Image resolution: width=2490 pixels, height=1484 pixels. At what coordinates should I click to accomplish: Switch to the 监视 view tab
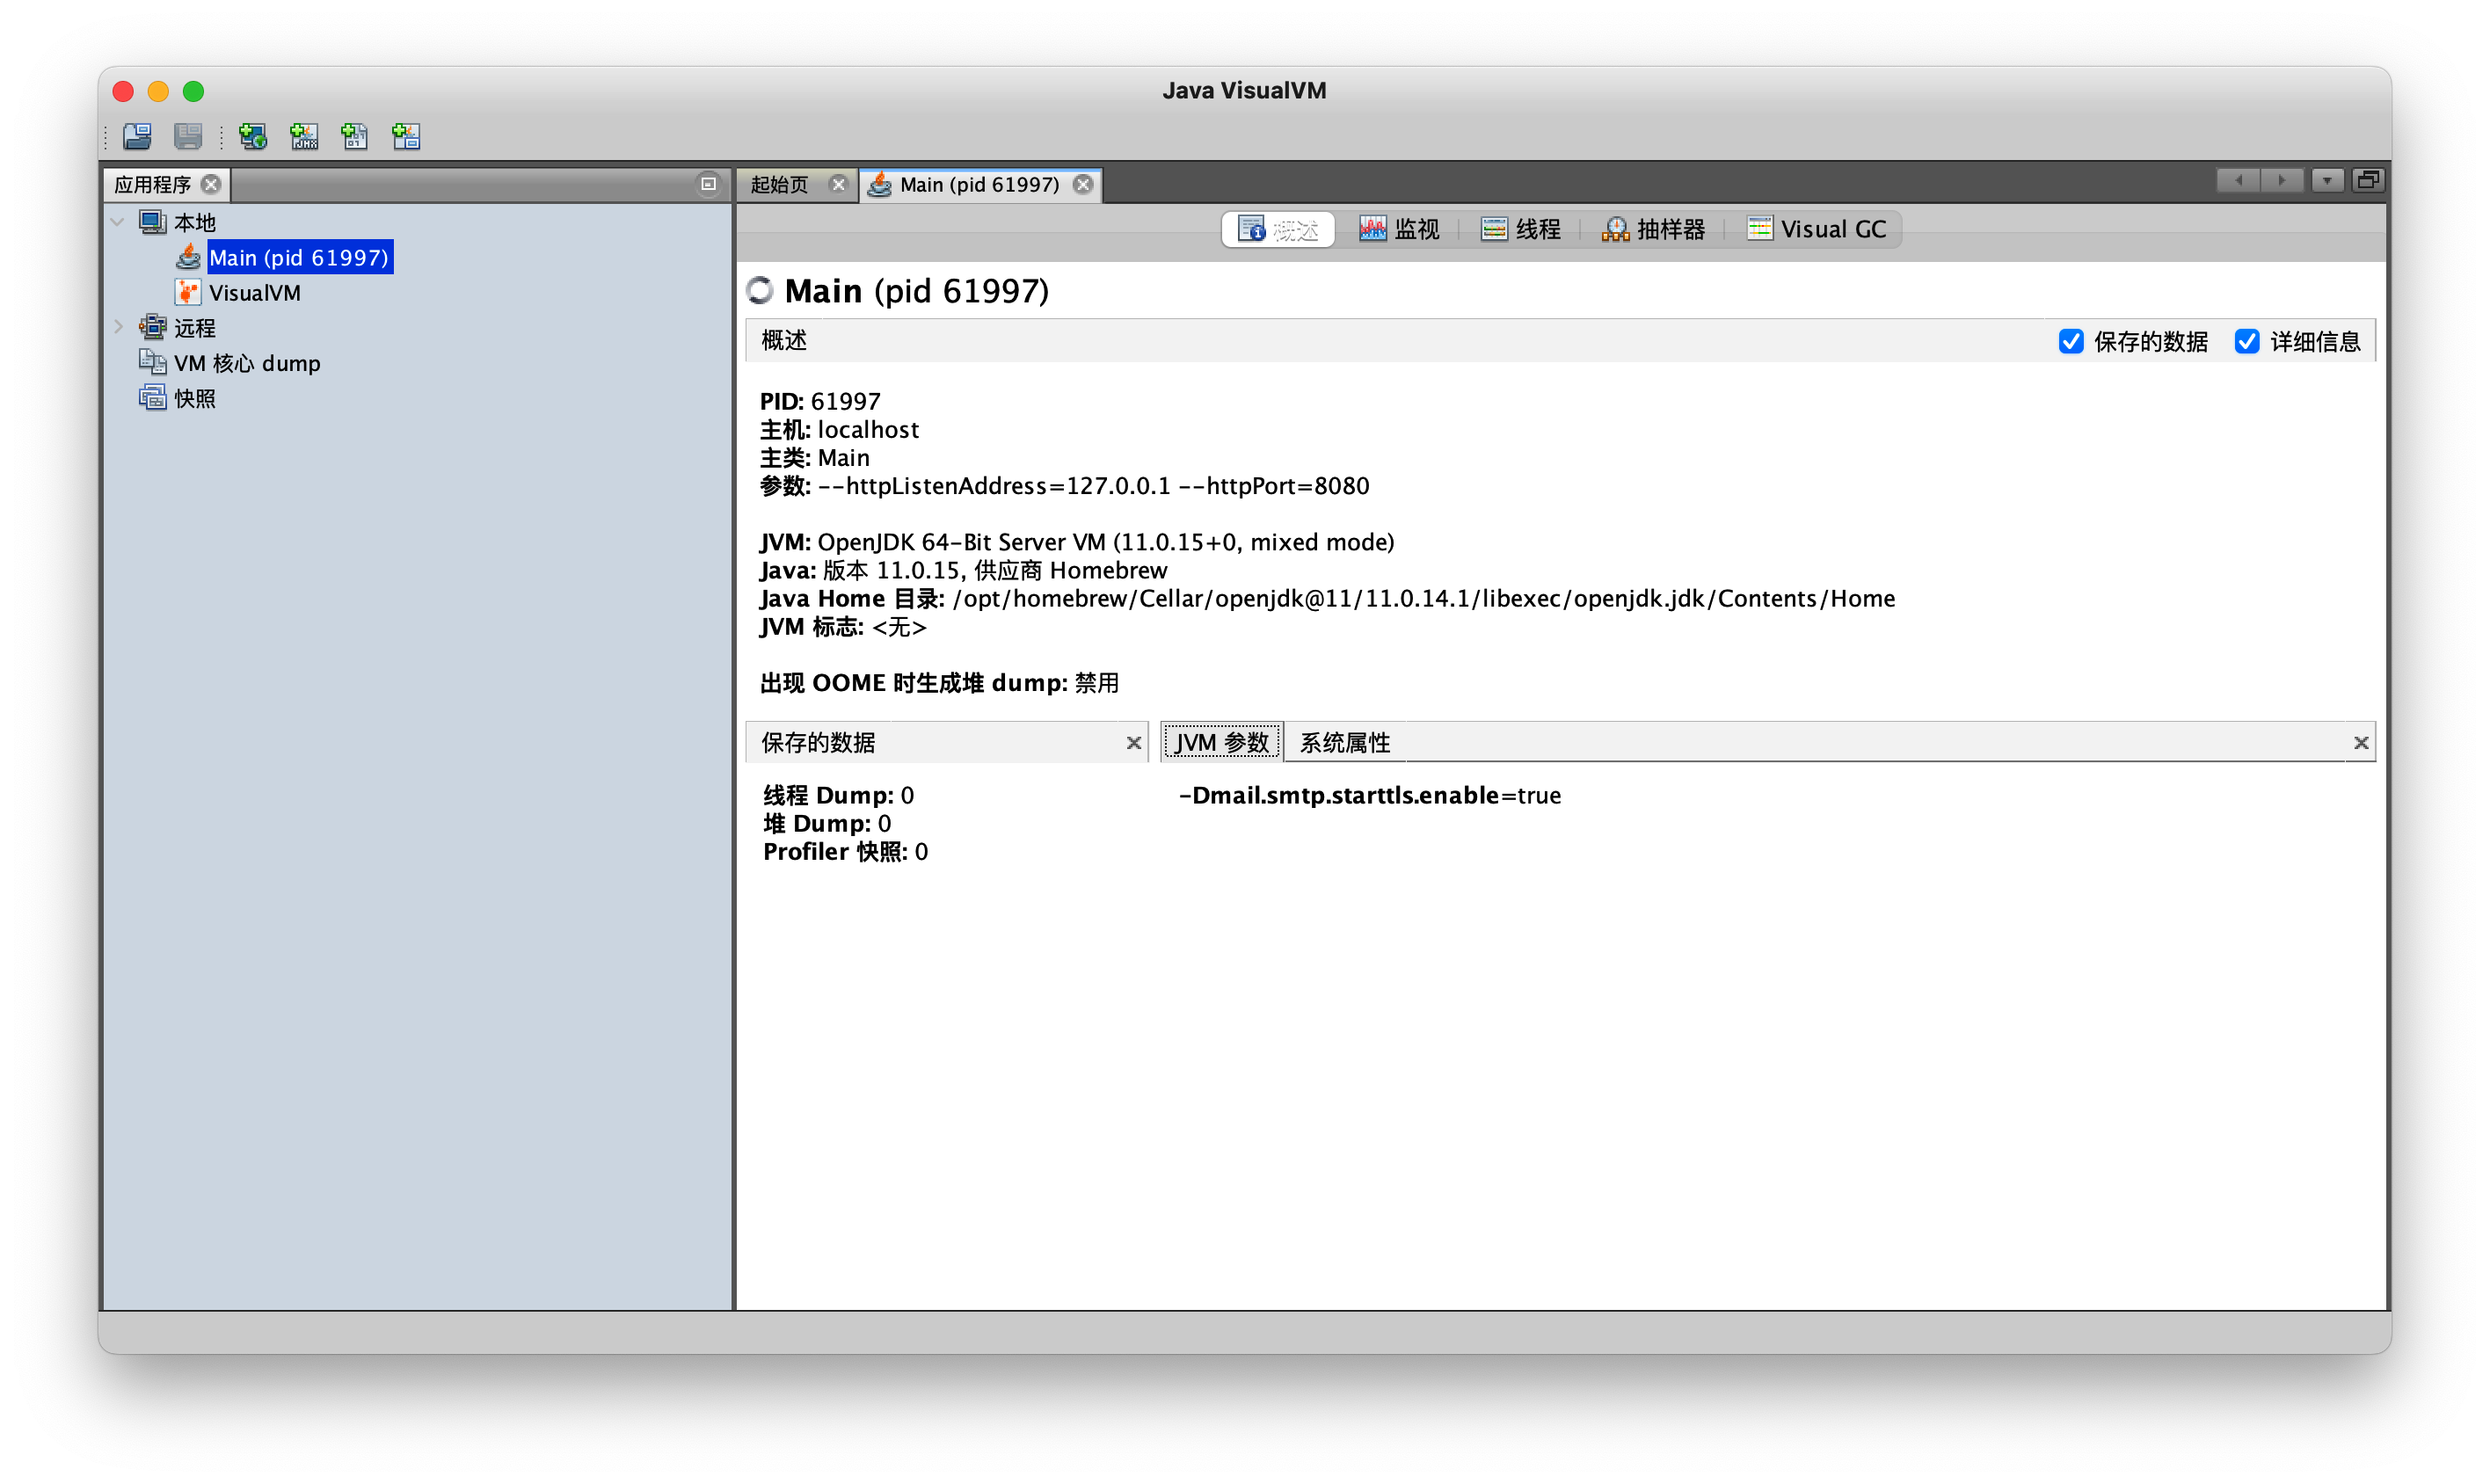coord(1398,229)
